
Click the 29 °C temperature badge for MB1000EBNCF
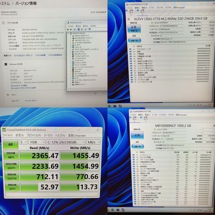(x=138, y=147)
